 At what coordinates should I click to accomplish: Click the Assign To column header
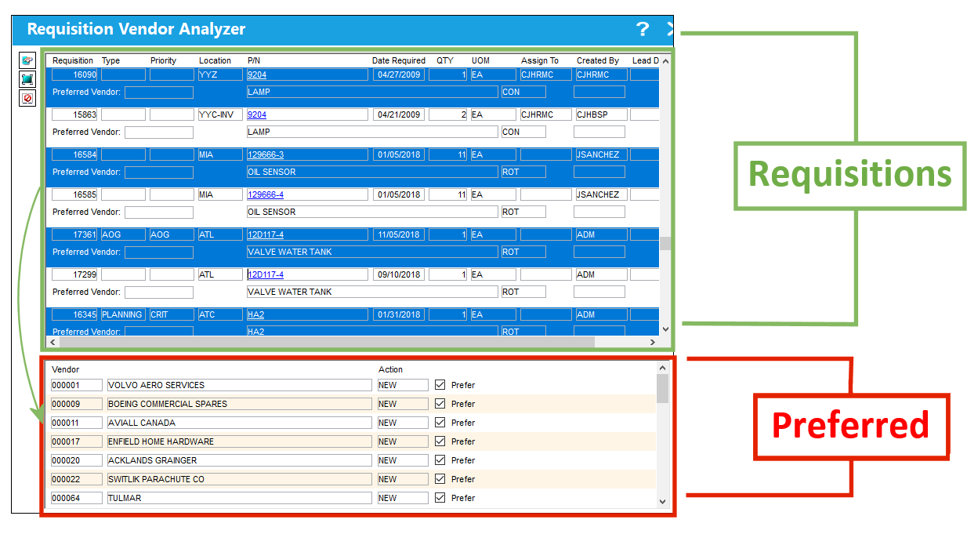pos(540,60)
